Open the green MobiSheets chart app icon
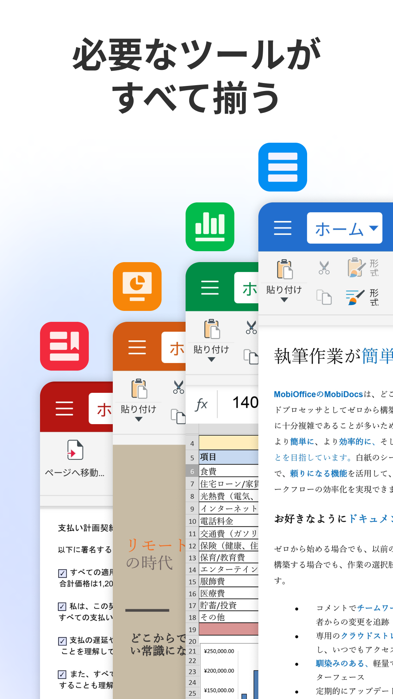Screen dimensions: 393x699 click(210, 227)
